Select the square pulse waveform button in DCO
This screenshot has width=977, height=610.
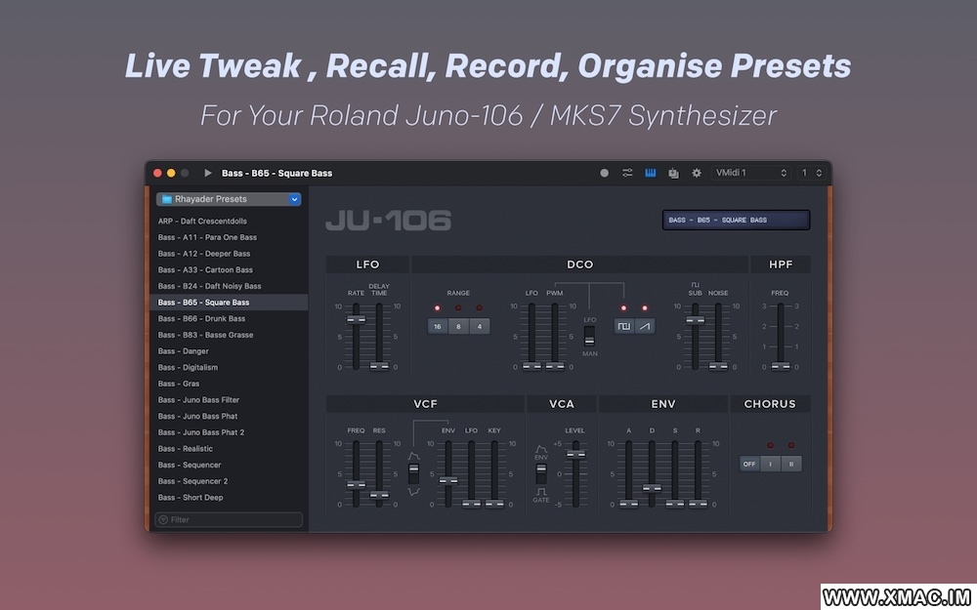point(623,326)
